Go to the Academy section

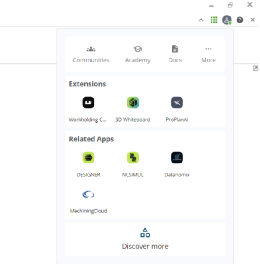tap(138, 54)
